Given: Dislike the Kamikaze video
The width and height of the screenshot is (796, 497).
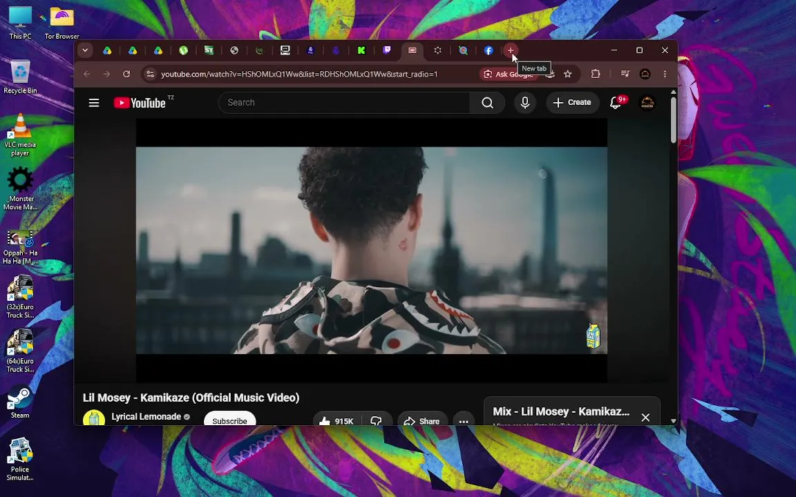Looking at the screenshot, I should pyautogui.click(x=376, y=421).
